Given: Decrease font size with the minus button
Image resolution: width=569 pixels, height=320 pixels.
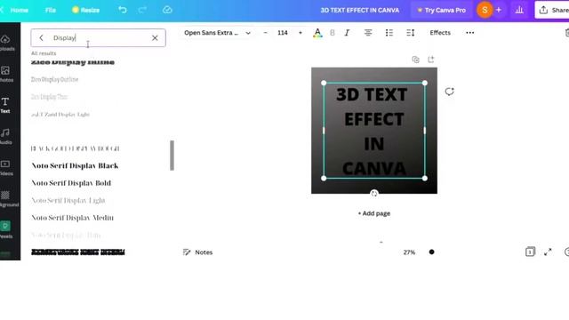Looking at the screenshot, I should click(x=265, y=33).
